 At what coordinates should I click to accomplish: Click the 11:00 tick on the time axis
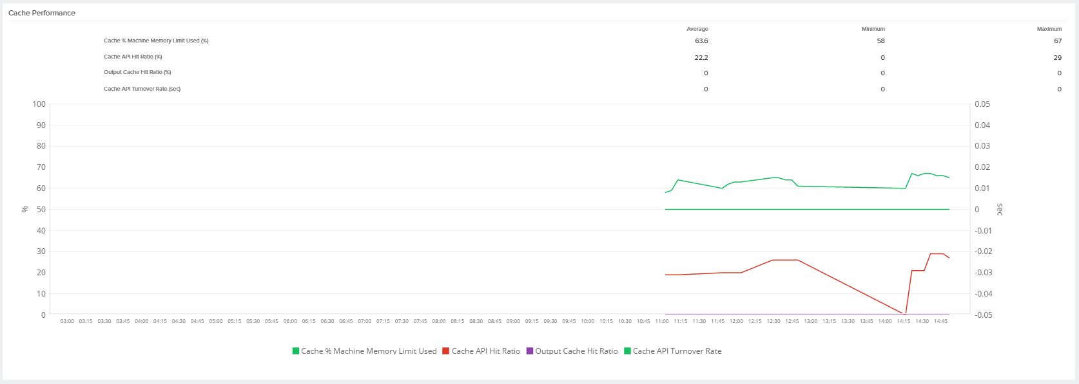click(x=662, y=321)
